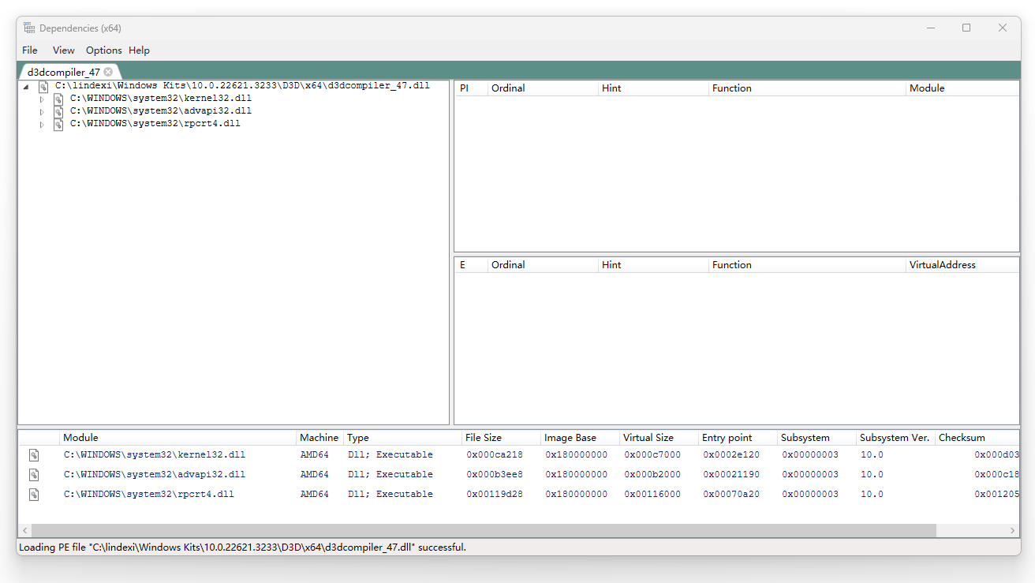Click kernel32.dll row icon in module list

(34, 455)
